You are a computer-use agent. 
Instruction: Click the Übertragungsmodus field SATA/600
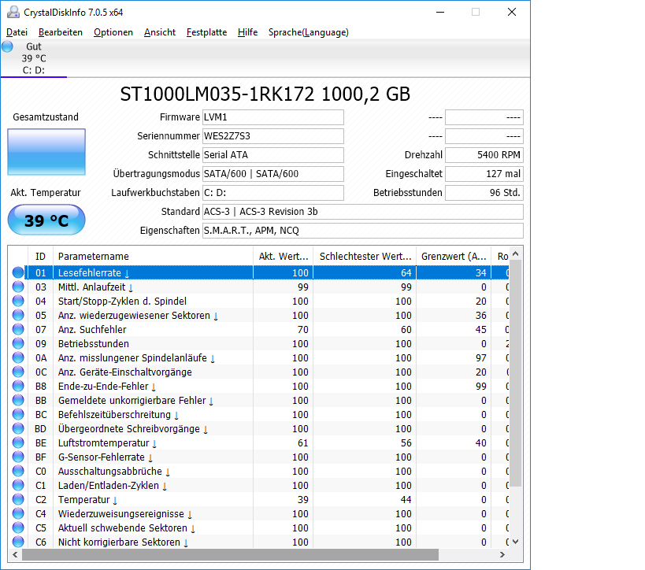pos(273,174)
